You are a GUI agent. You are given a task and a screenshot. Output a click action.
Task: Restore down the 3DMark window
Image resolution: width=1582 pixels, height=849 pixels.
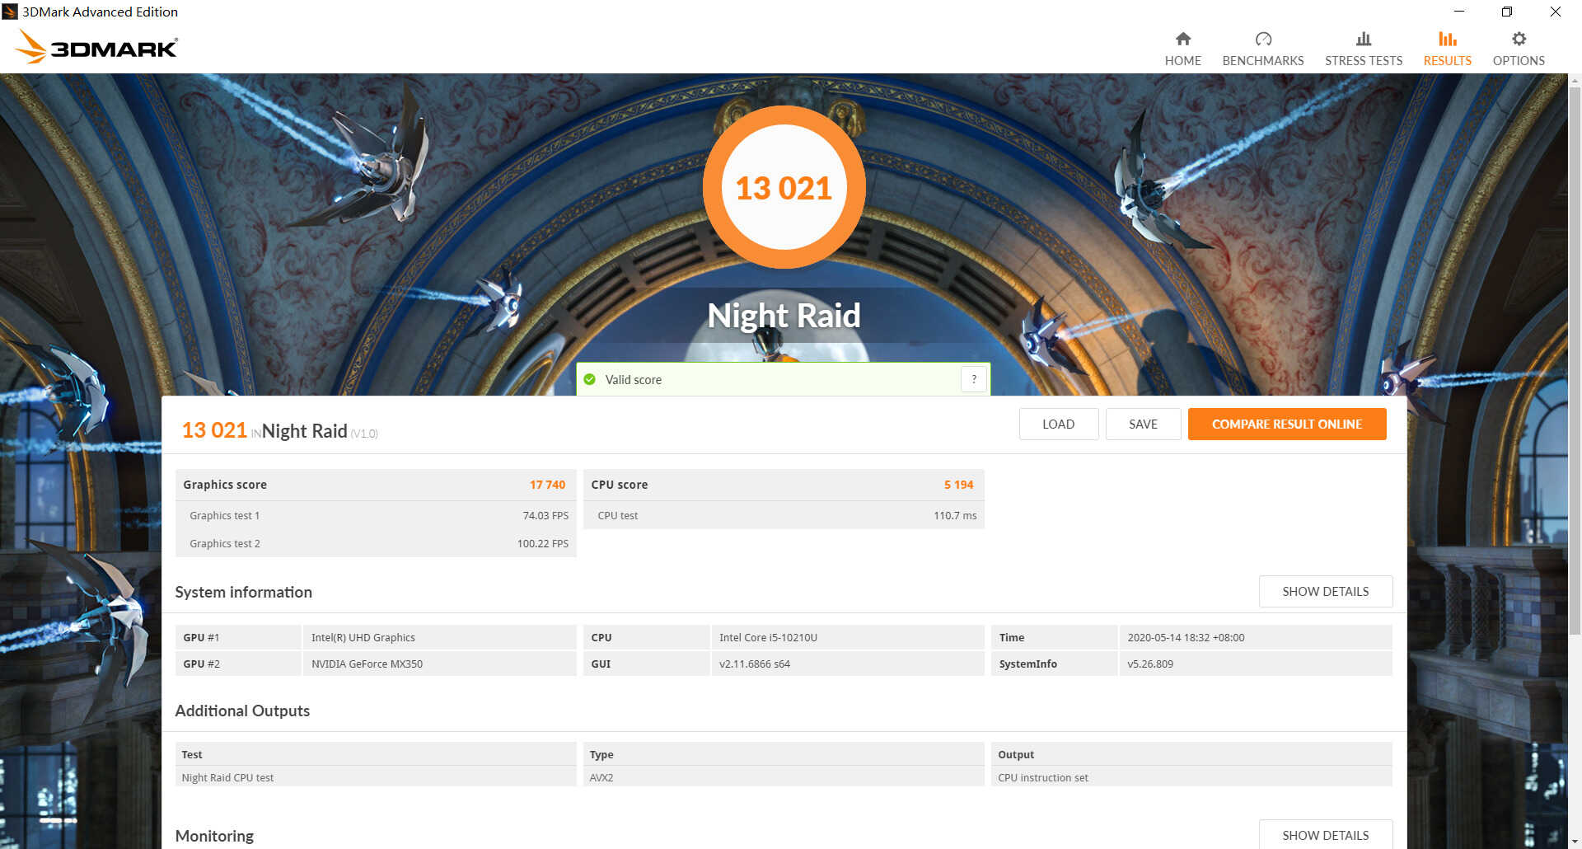pyautogui.click(x=1507, y=12)
